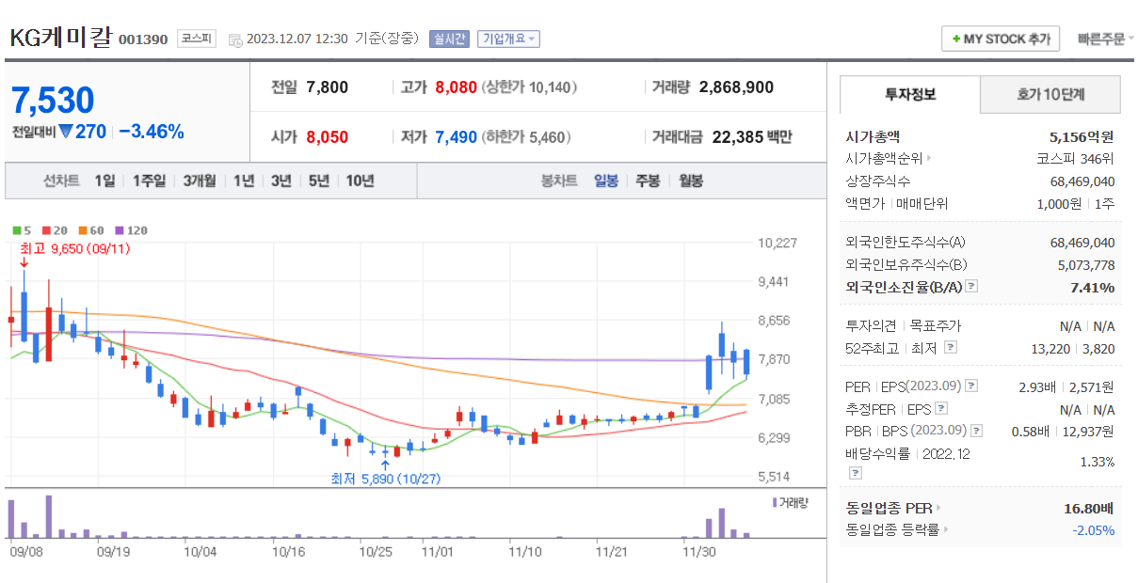Click the 고가 value 8,080

457,87
